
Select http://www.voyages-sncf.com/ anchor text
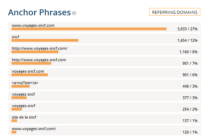40,48
